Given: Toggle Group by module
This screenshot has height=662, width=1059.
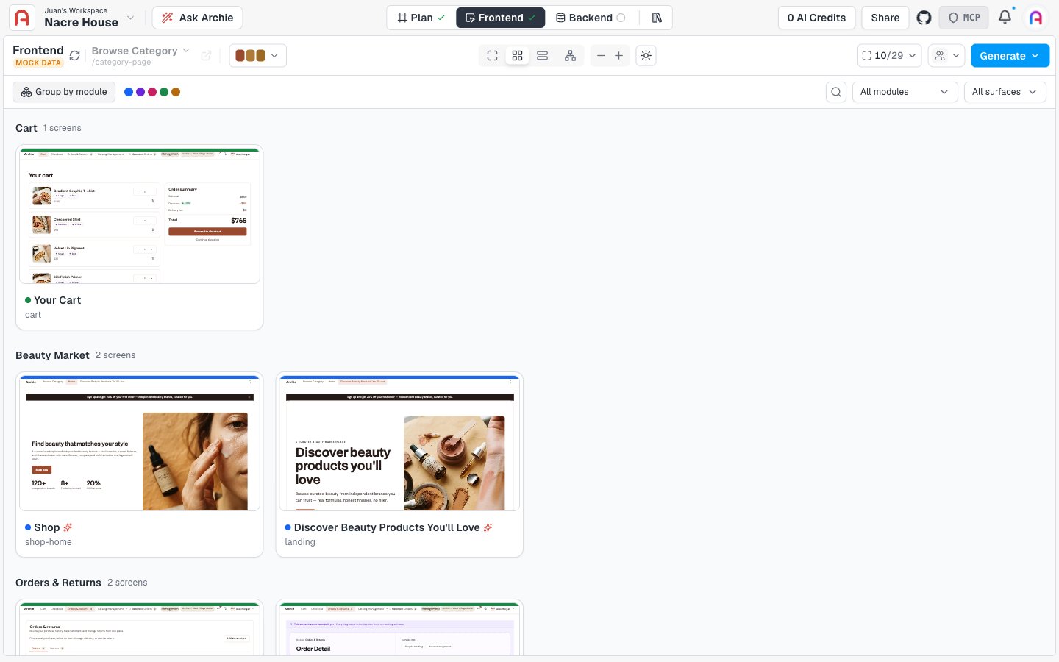Looking at the screenshot, I should (x=64, y=92).
